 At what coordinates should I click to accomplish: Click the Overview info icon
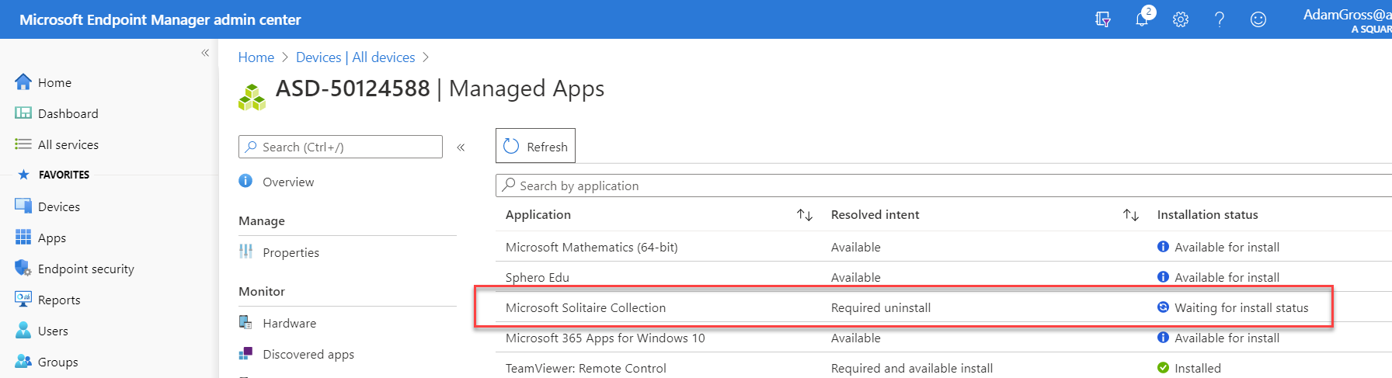[245, 181]
